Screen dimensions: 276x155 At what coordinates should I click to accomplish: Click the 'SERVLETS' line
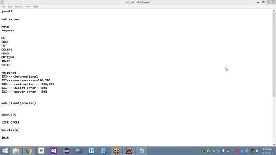9,115
